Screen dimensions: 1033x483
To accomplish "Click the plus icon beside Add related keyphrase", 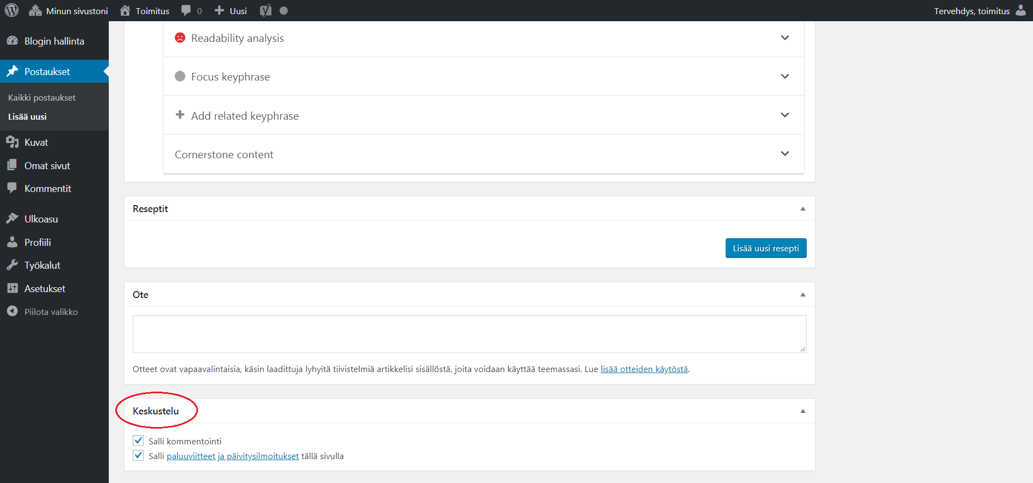I will (180, 115).
